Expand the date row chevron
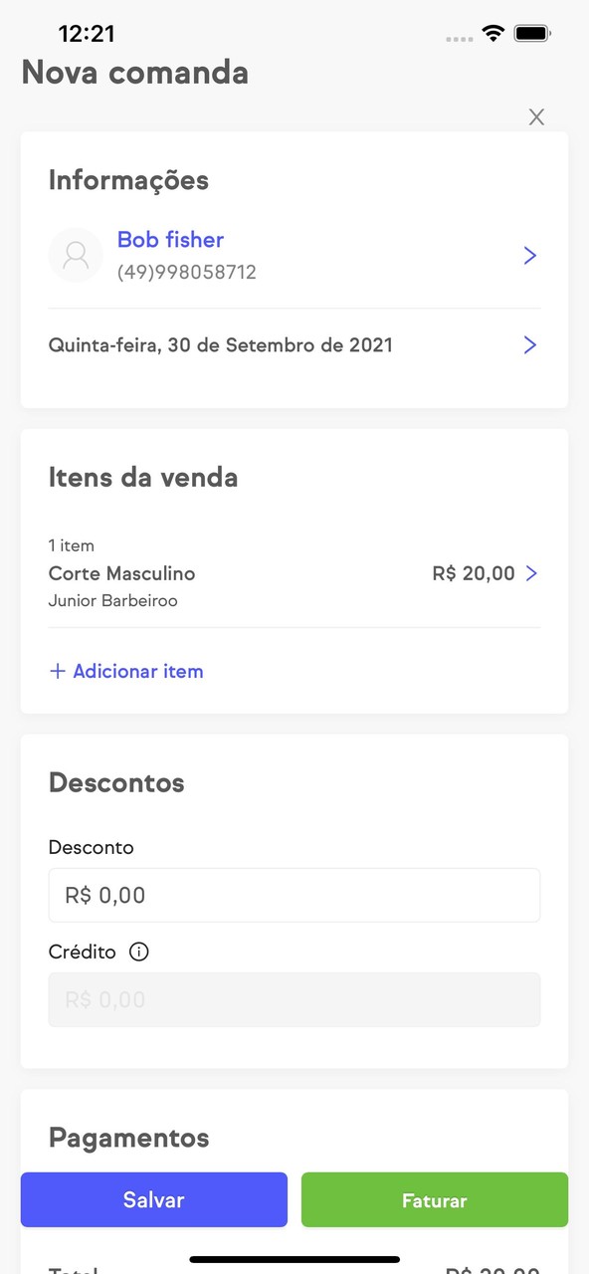Viewport: 589px width, 1274px height. click(x=529, y=344)
